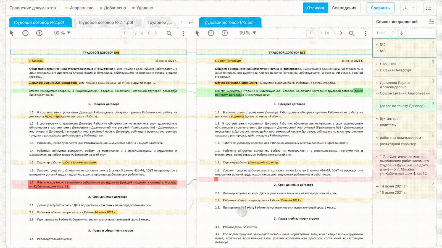
Task: Select the cursor tool in left document toolbar
Action: pyautogui.click(x=12, y=33)
